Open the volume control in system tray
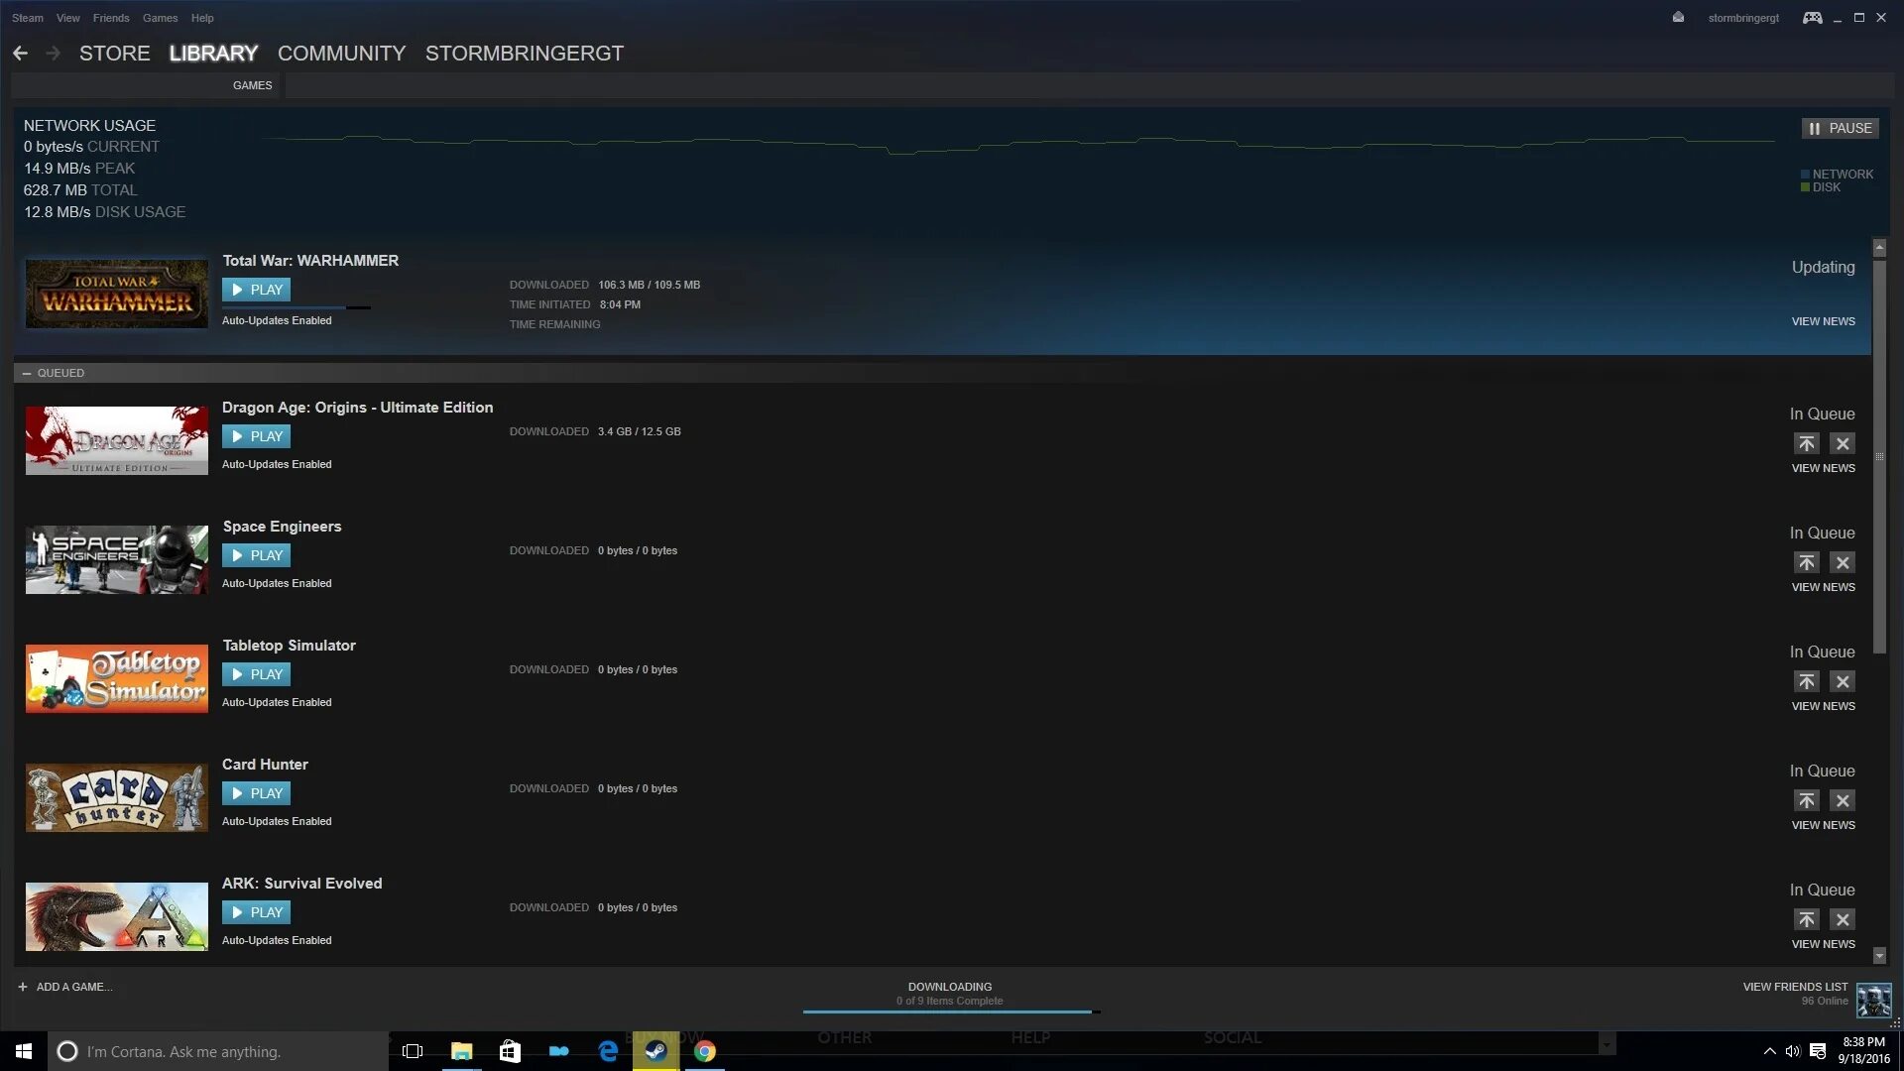The width and height of the screenshot is (1904, 1071). tap(1793, 1051)
